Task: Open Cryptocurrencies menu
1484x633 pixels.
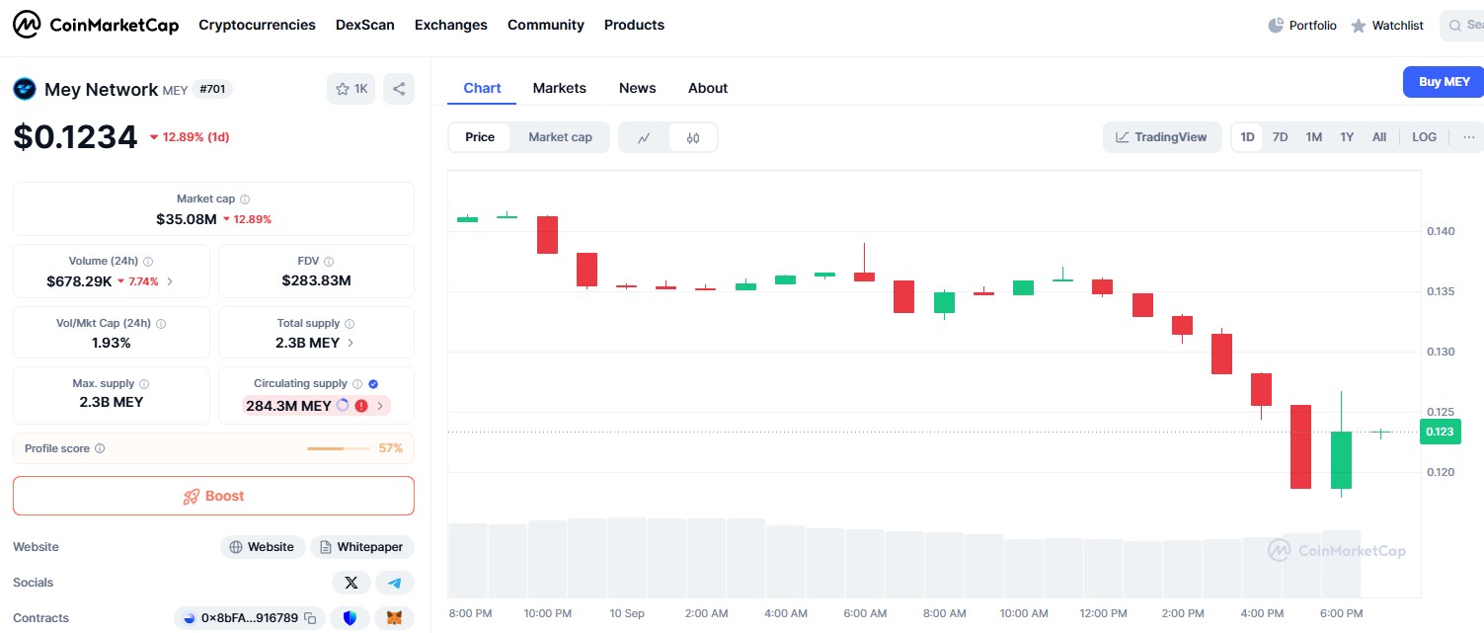Action: 257,25
